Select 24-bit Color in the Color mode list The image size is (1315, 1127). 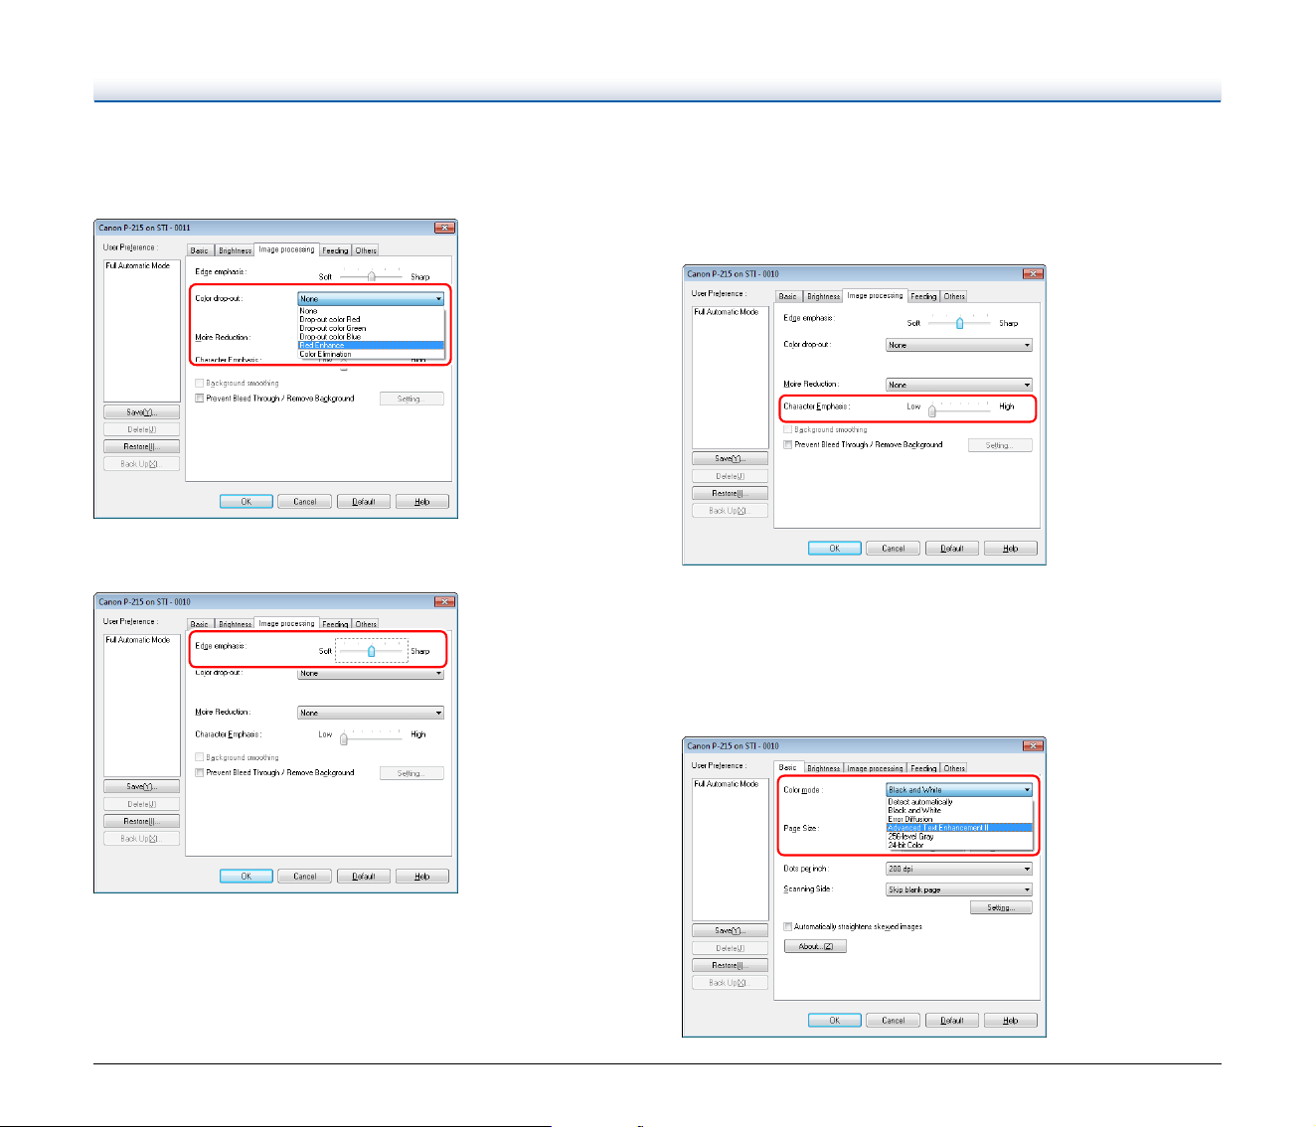[959, 845]
